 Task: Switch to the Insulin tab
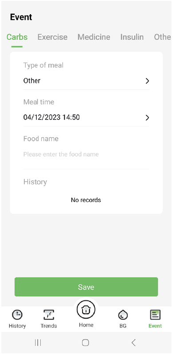pos(132,37)
